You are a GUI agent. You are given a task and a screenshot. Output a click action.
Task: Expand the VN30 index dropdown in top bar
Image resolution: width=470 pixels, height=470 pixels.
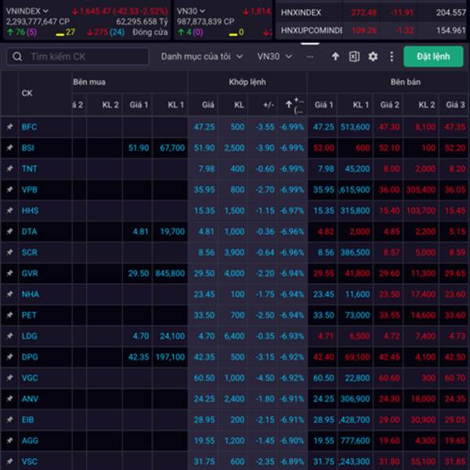pyautogui.click(x=202, y=11)
